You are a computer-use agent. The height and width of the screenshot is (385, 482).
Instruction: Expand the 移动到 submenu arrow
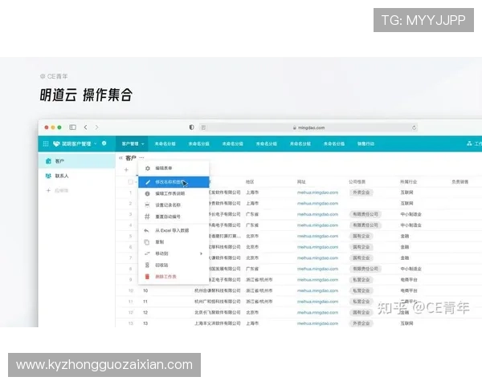coord(201,253)
